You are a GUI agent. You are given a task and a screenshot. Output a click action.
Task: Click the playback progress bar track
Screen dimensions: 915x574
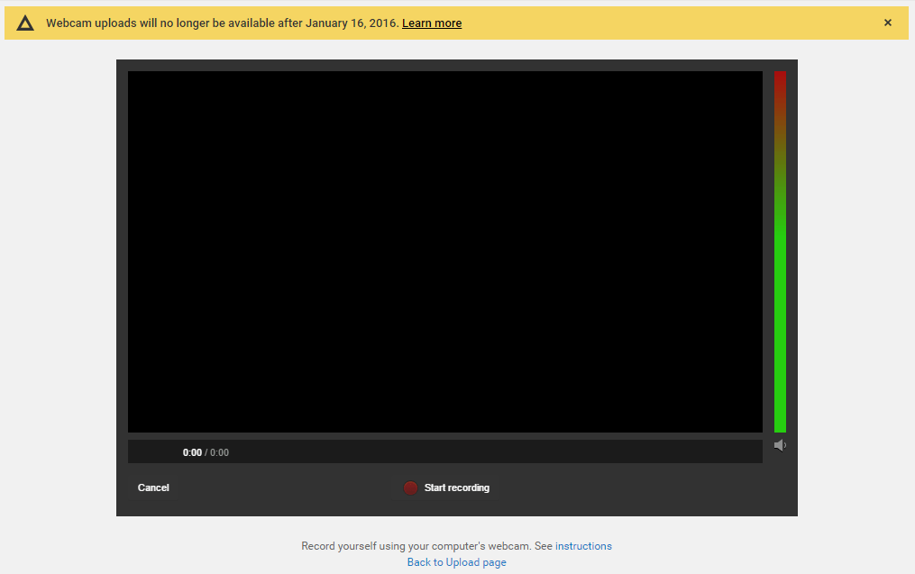coord(444,436)
